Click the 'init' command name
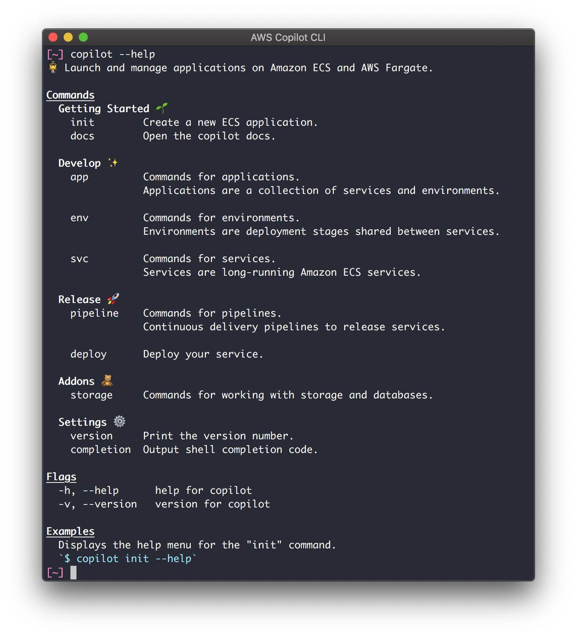 click(83, 122)
